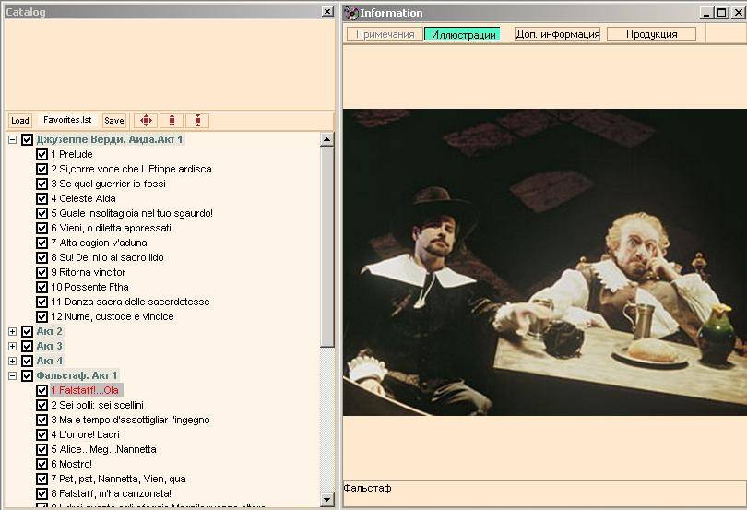Select track 7 Alta cagion v'aduna
This screenshot has width=747, height=510.
click(99, 243)
